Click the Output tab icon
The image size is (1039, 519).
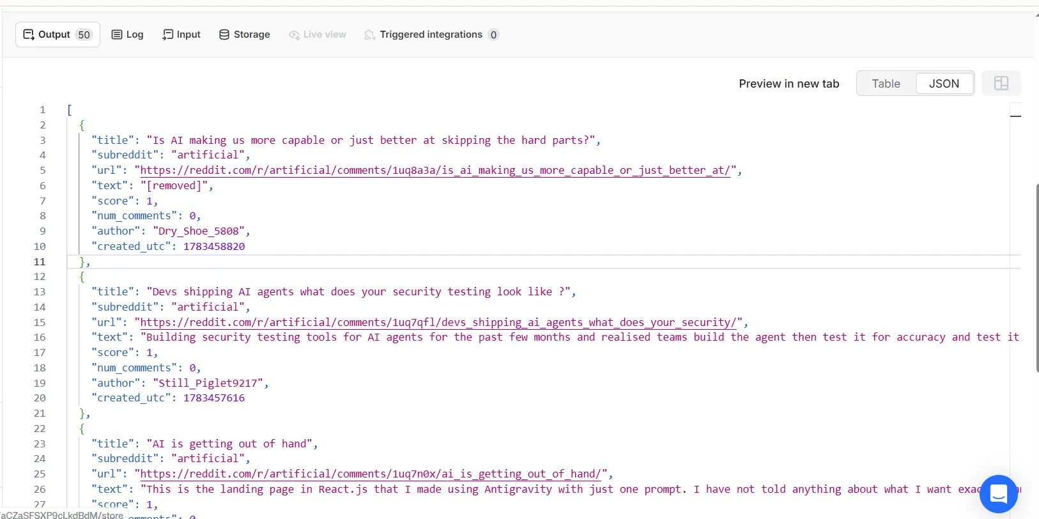(29, 35)
